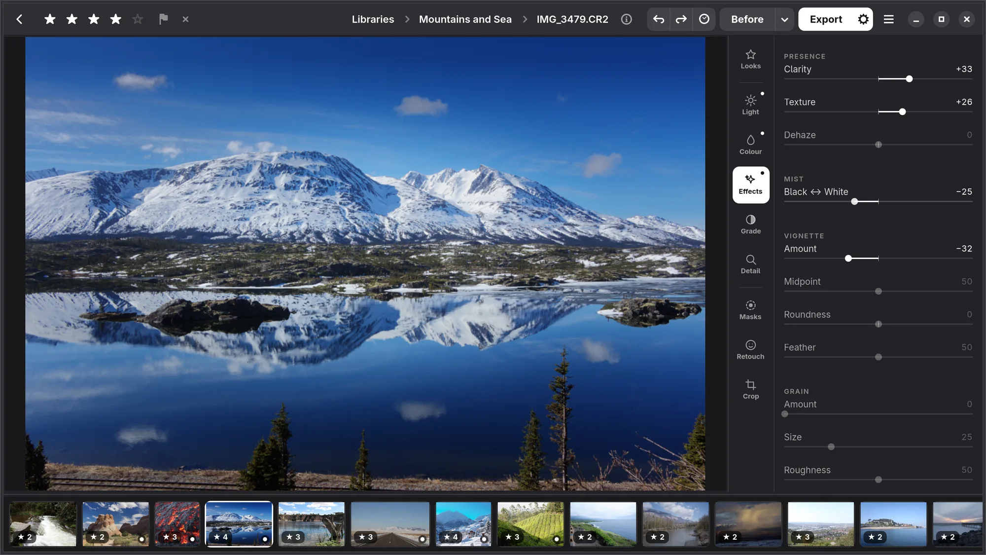Open the Detail panel
Image resolution: width=986 pixels, height=555 pixels.
(x=750, y=264)
